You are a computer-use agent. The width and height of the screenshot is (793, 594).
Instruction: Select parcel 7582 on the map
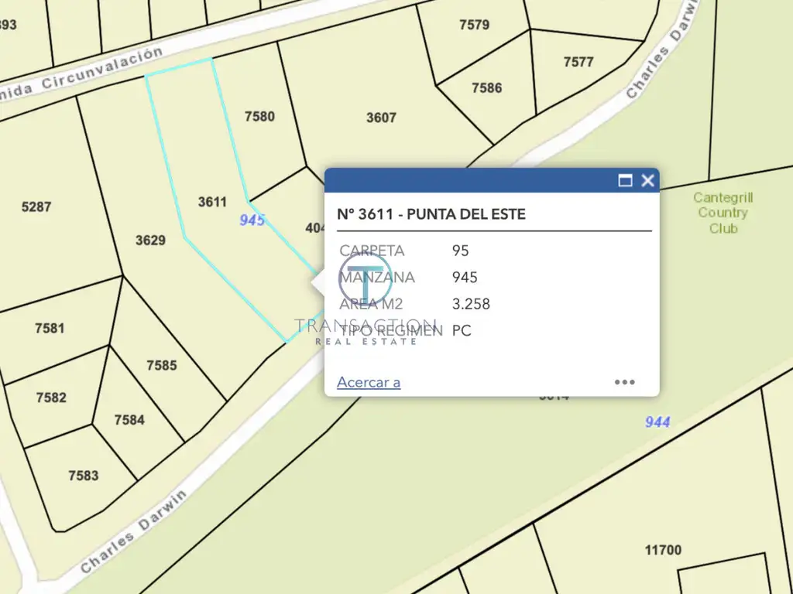51,398
